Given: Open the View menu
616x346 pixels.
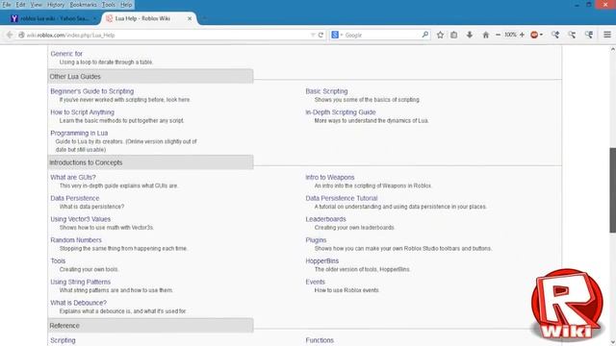Looking at the screenshot, I should click(x=37, y=5).
